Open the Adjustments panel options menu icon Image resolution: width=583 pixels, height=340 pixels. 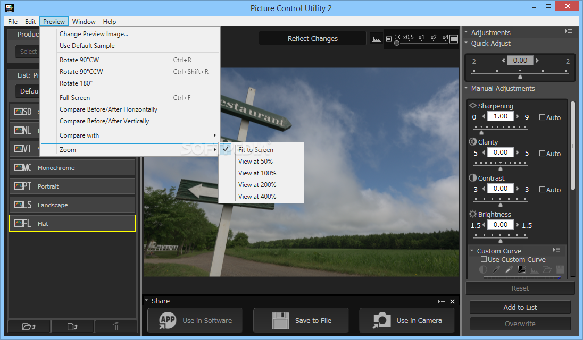(x=569, y=31)
